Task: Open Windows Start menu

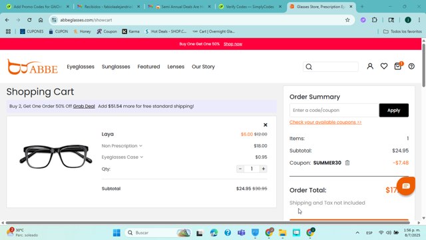Action: 116,233
